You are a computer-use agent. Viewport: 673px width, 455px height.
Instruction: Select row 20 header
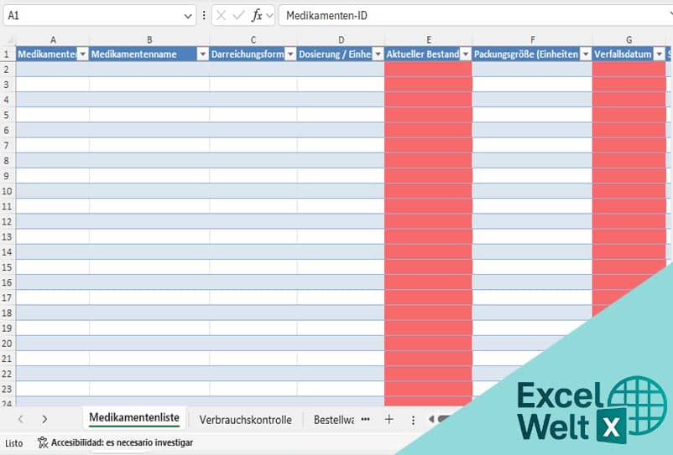(x=8, y=344)
